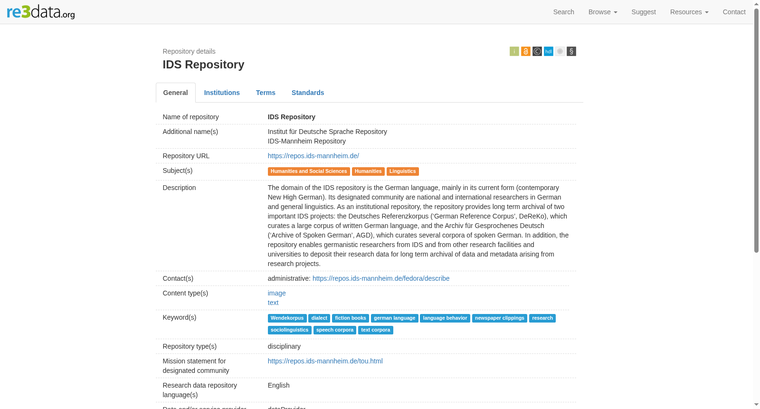The height and width of the screenshot is (409, 760).
Task: Go to Search in the navbar
Action: click(564, 12)
